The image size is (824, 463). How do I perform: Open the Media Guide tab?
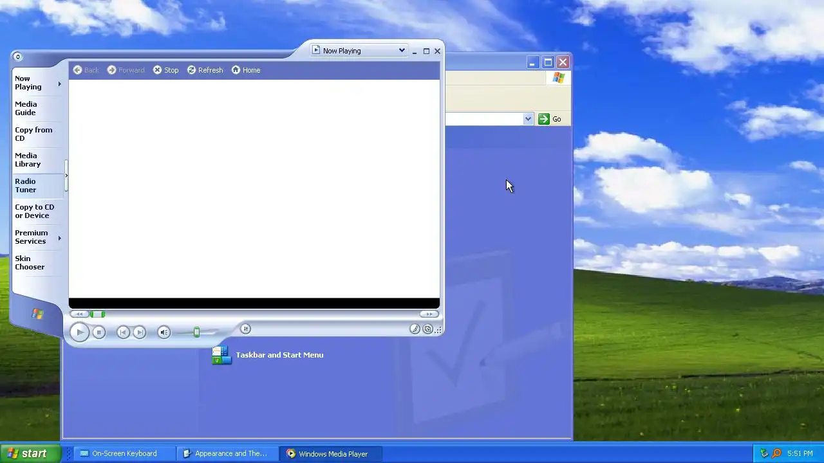click(38, 109)
